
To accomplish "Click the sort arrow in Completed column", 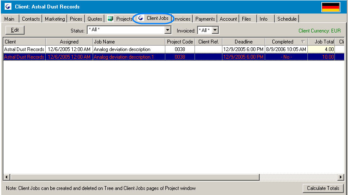I will (303, 42).
